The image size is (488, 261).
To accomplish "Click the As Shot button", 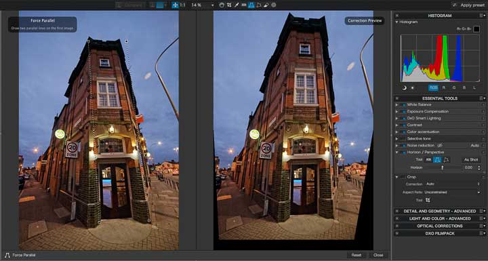I will [471, 159].
